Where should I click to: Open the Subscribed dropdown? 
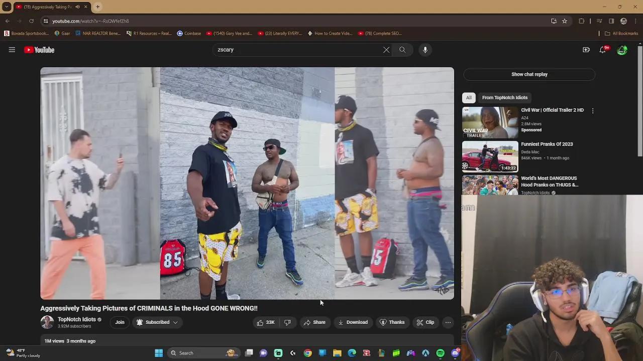pos(157,322)
